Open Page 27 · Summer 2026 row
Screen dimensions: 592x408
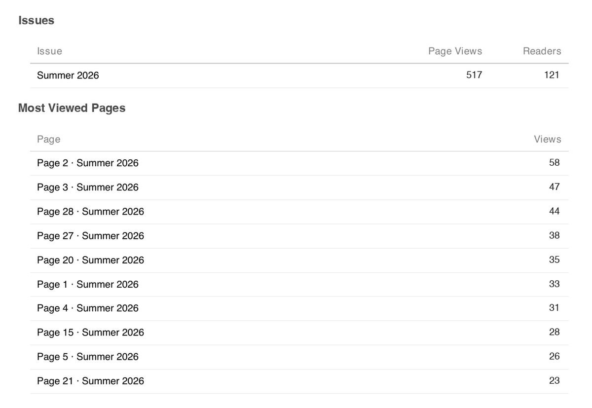click(x=299, y=236)
